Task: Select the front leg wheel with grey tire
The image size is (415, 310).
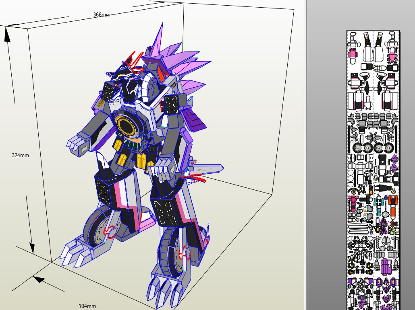Action: (x=172, y=253)
